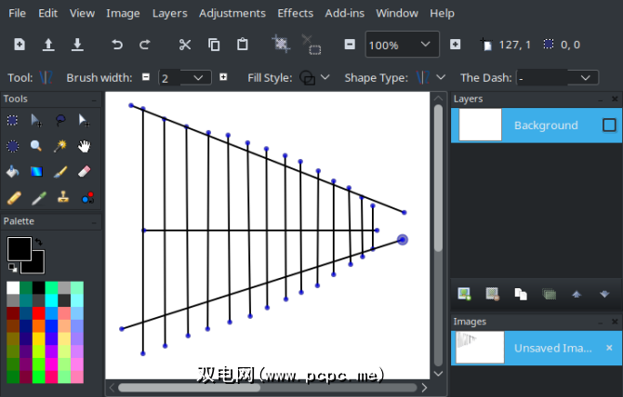Open The Dash pattern dropdown
The width and height of the screenshot is (623, 397).
point(586,77)
